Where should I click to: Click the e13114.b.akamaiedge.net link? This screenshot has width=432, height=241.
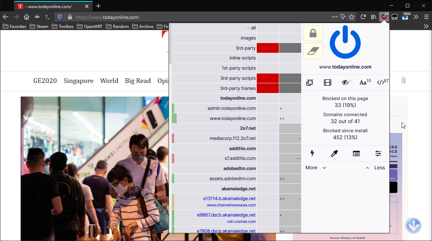tap(229, 198)
